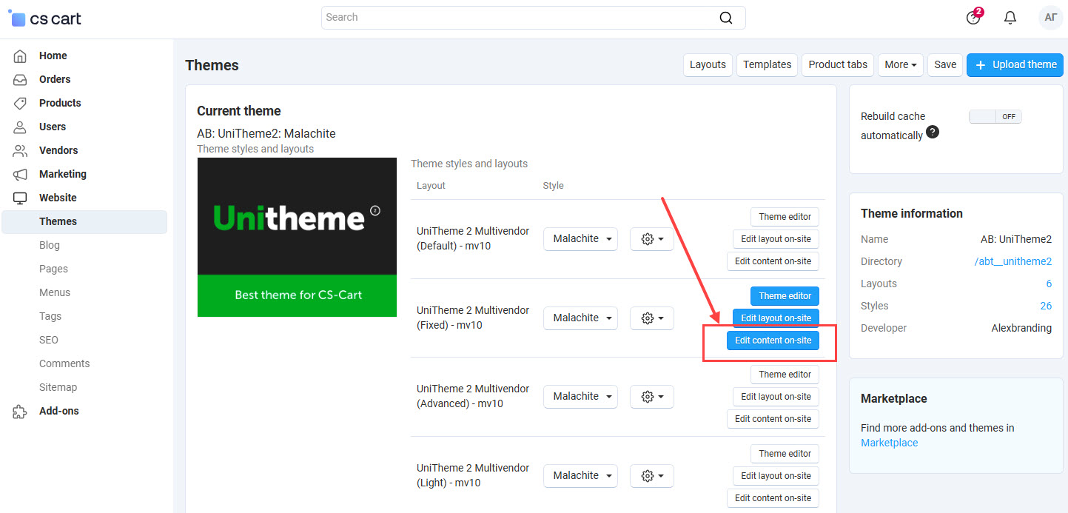Click Edit layout on-site for Fixed layout
This screenshot has width=1068, height=513.
click(x=776, y=318)
